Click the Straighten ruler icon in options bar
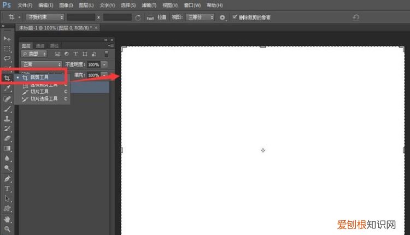Image resolution: width=410 pixels, height=235 pixels. (x=150, y=17)
